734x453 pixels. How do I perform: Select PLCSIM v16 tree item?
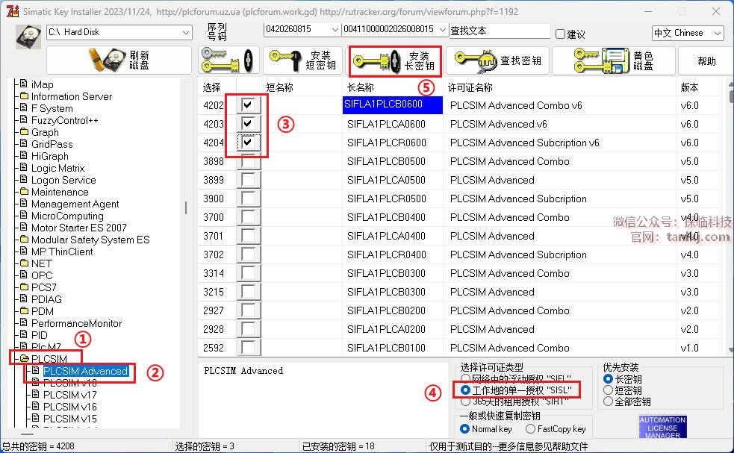pyautogui.click(x=69, y=407)
